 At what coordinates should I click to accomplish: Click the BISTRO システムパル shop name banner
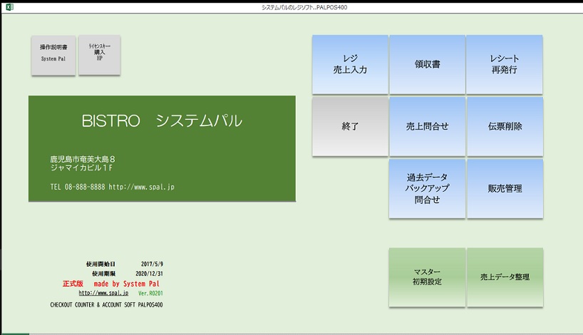pos(162,121)
